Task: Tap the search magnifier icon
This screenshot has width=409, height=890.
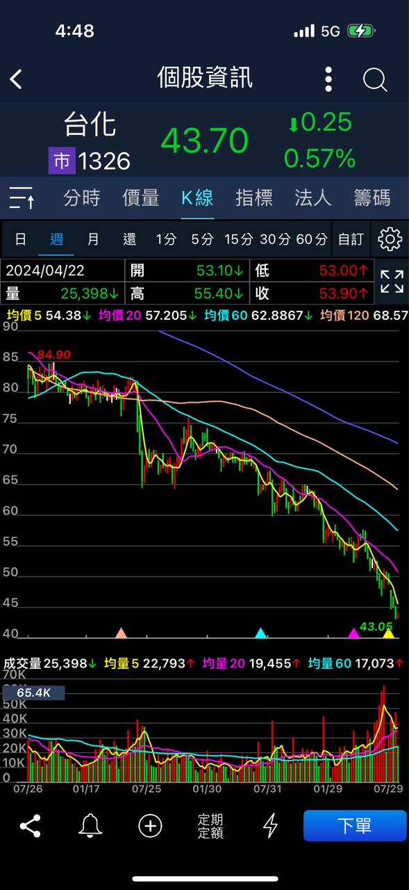Action: [375, 80]
